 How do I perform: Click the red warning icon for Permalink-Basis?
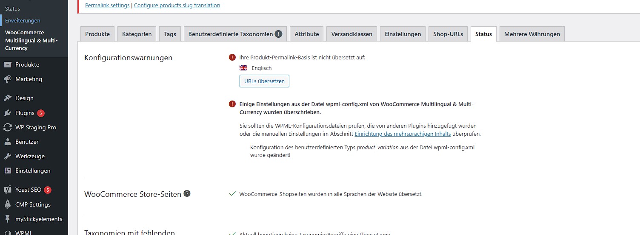[x=232, y=57]
